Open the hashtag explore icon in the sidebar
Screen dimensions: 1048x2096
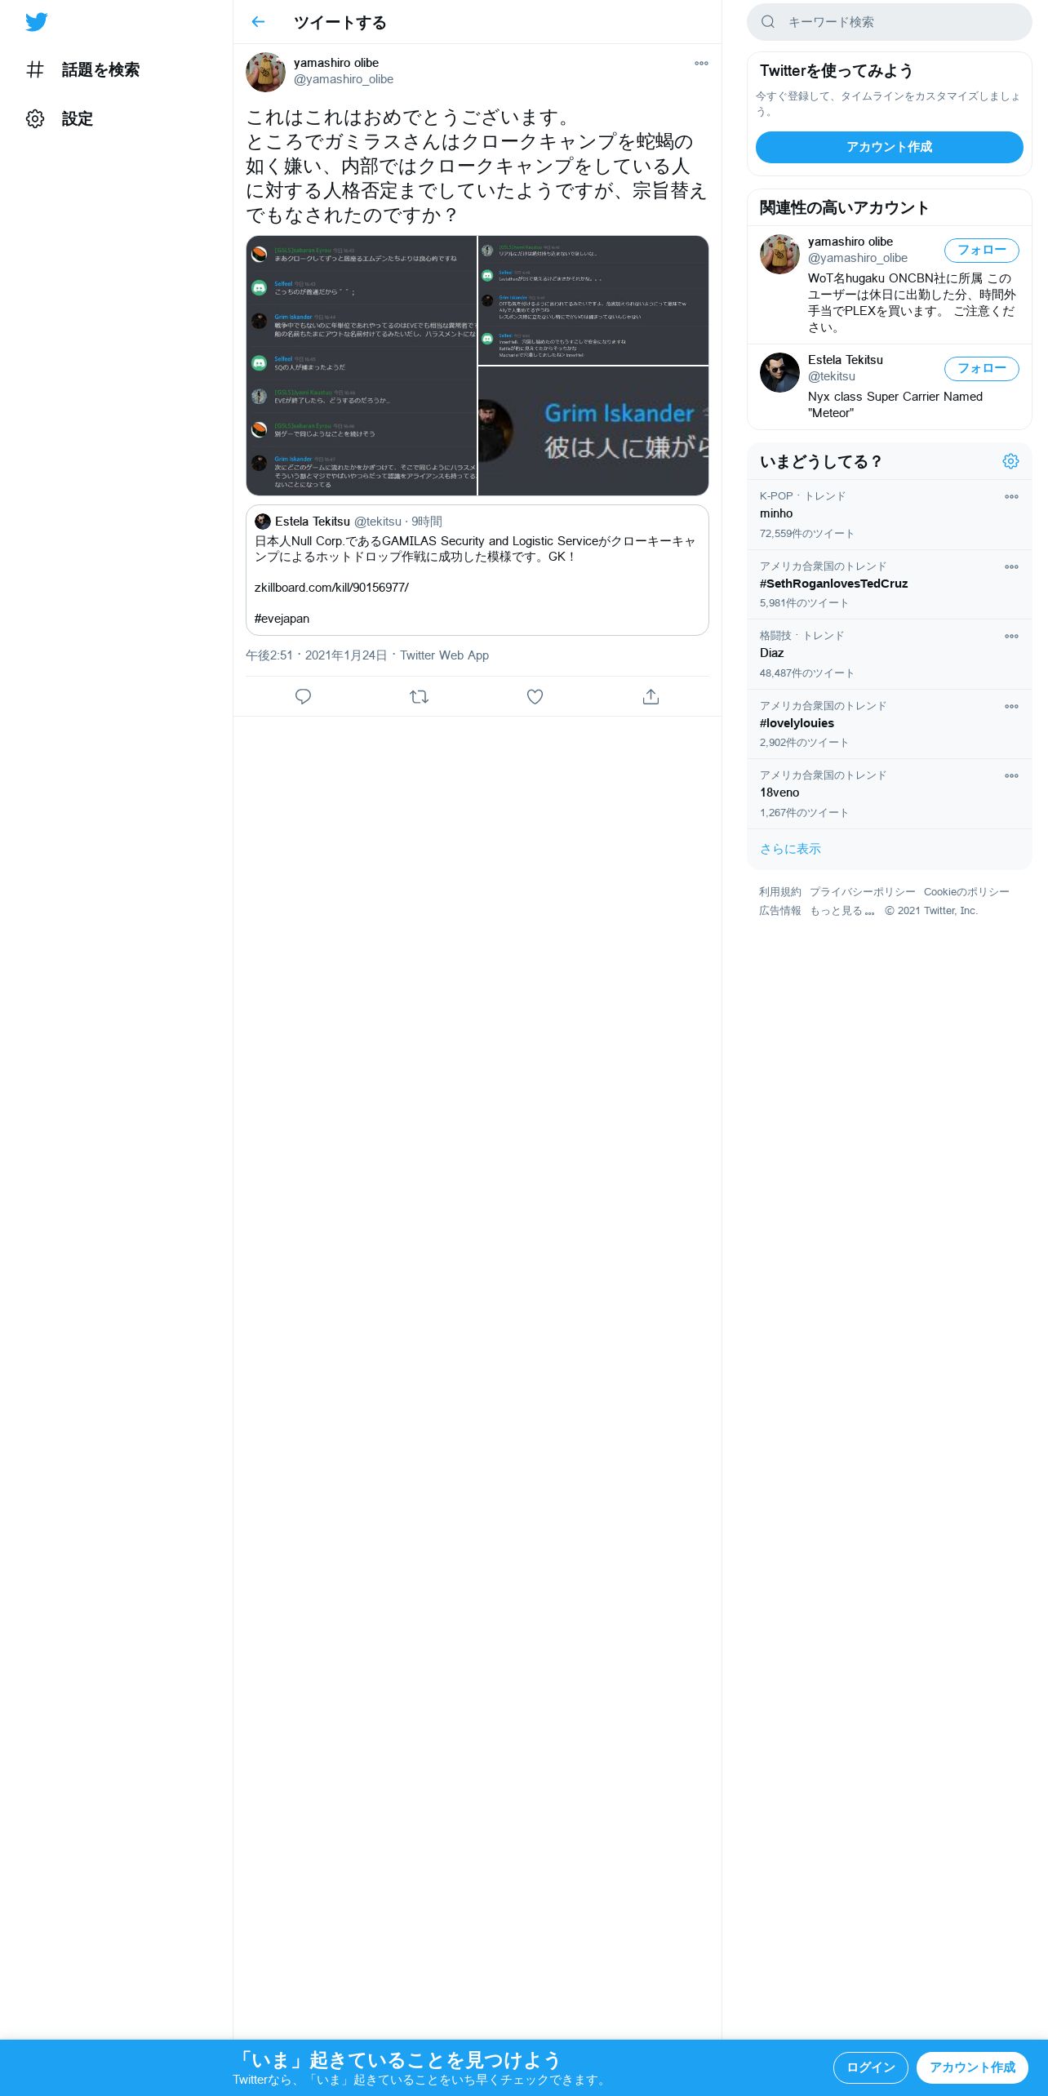pyautogui.click(x=35, y=69)
